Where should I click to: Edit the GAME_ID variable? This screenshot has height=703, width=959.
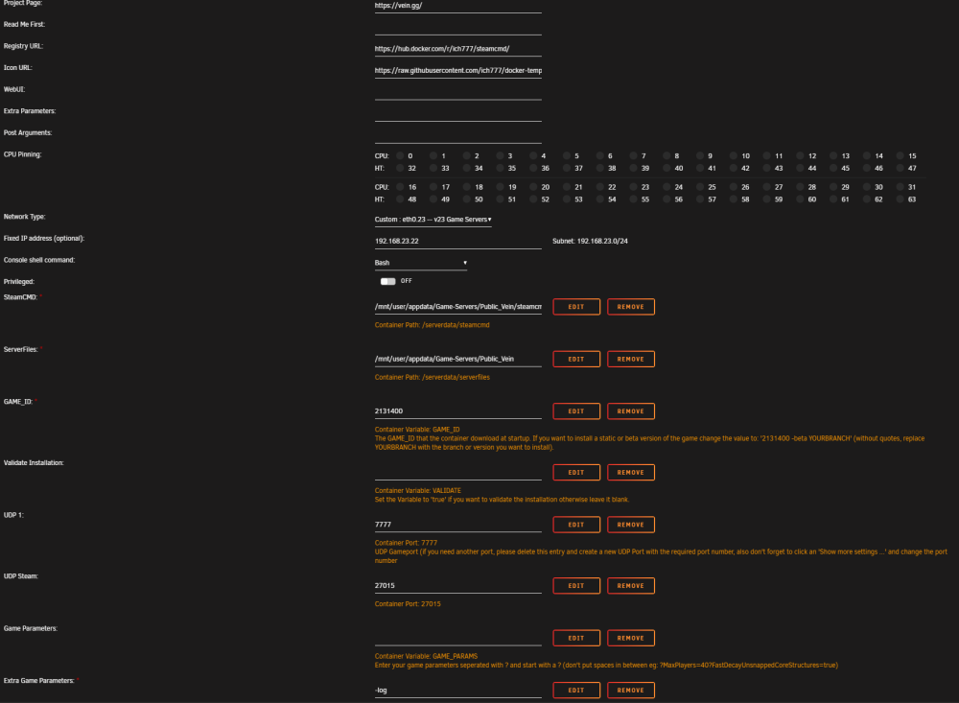pos(576,411)
